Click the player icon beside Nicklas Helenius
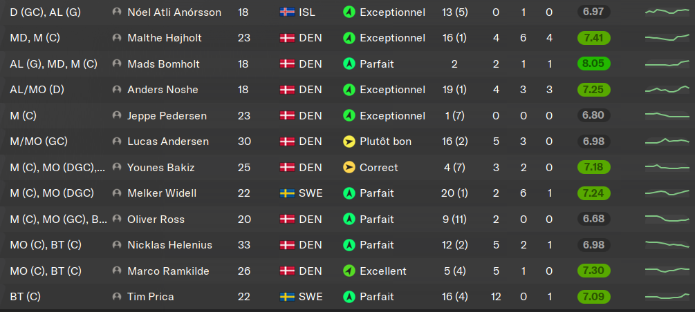Viewport: 695px width, 312px height. 117,245
